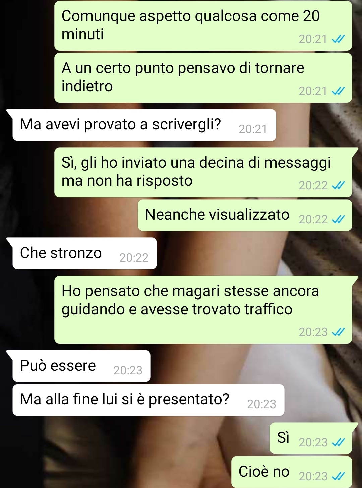Tap the read-receipt ticks on 'Cioè no'

(338, 476)
